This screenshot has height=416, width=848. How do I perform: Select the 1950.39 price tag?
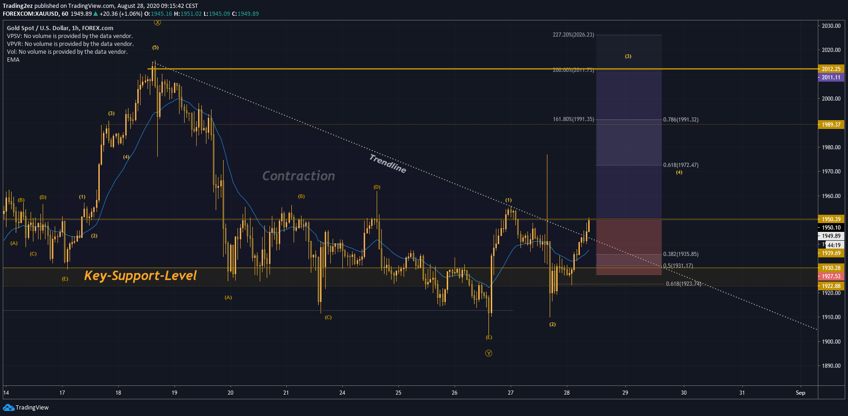click(x=831, y=219)
